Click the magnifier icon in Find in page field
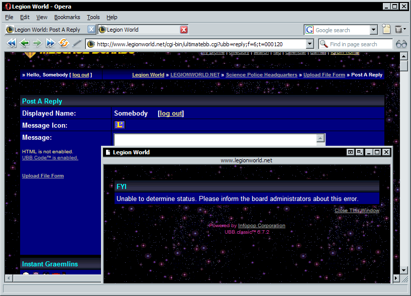This screenshot has height=296, width=411. click(x=324, y=44)
